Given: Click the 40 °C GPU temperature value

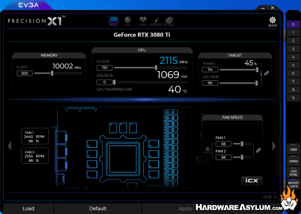Looking at the screenshot, I should pos(178,89).
